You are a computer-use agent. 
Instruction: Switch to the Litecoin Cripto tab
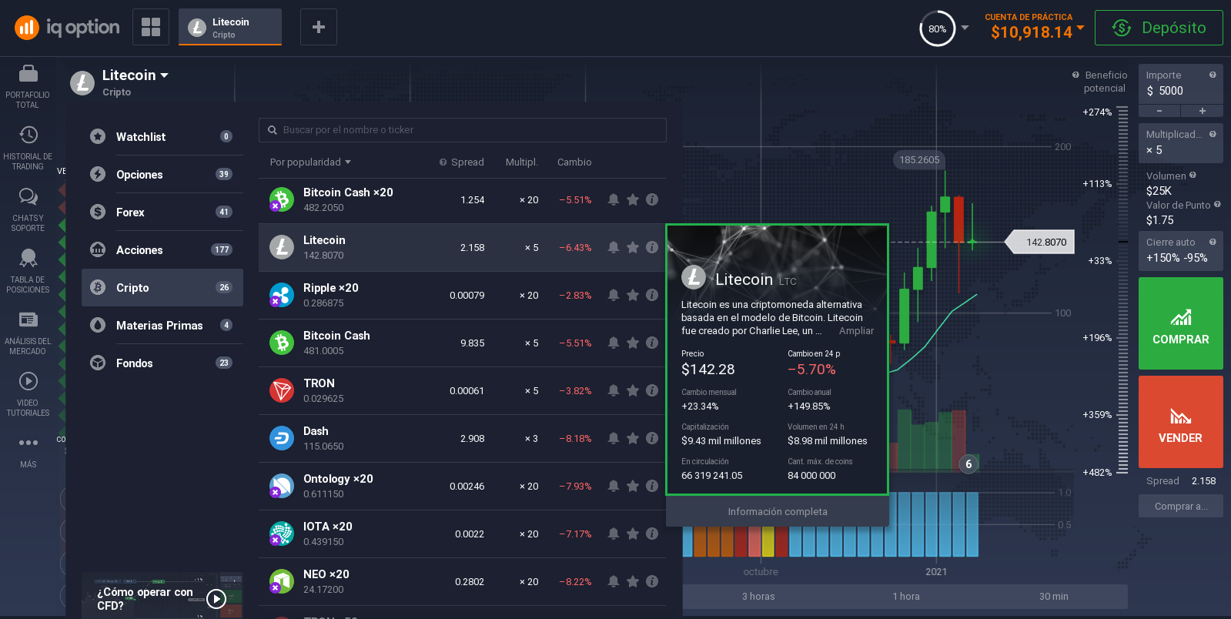230,28
